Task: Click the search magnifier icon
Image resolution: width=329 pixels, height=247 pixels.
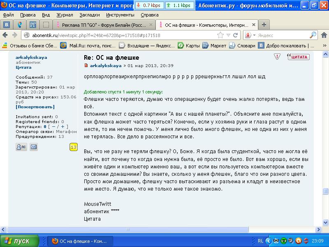Action: [x=313, y=35]
